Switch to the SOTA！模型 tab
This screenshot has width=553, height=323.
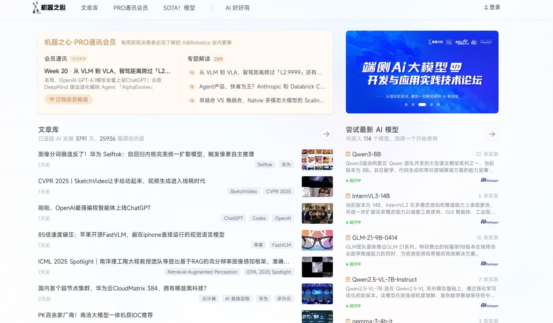[x=179, y=7]
